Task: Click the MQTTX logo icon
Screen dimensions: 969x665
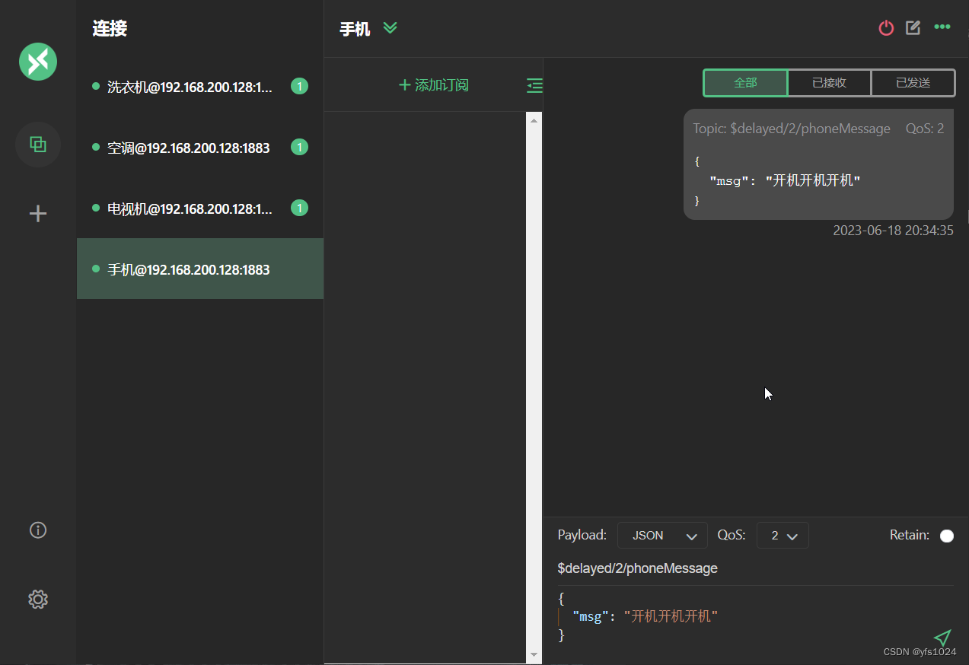Action: tap(38, 62)
